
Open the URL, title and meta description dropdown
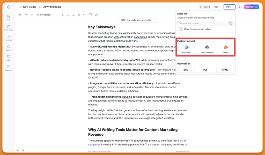click(138, 20)
